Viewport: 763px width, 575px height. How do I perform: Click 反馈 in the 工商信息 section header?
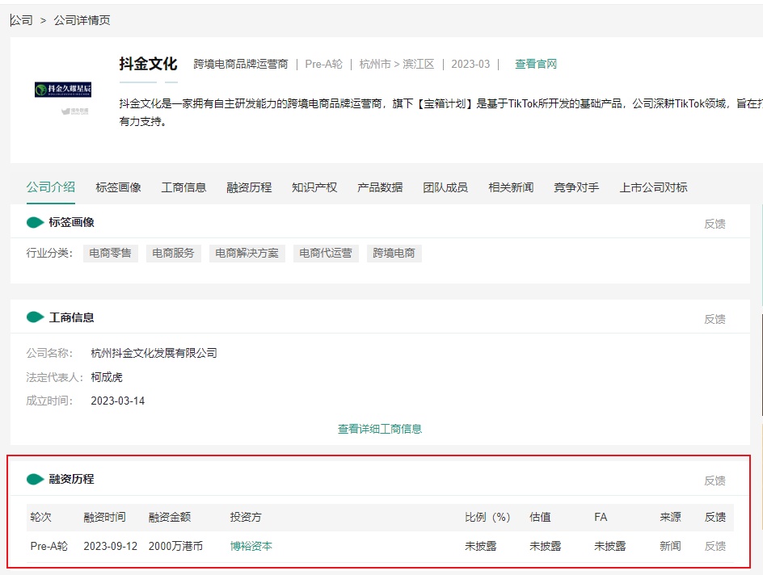(x=715, y=319)
